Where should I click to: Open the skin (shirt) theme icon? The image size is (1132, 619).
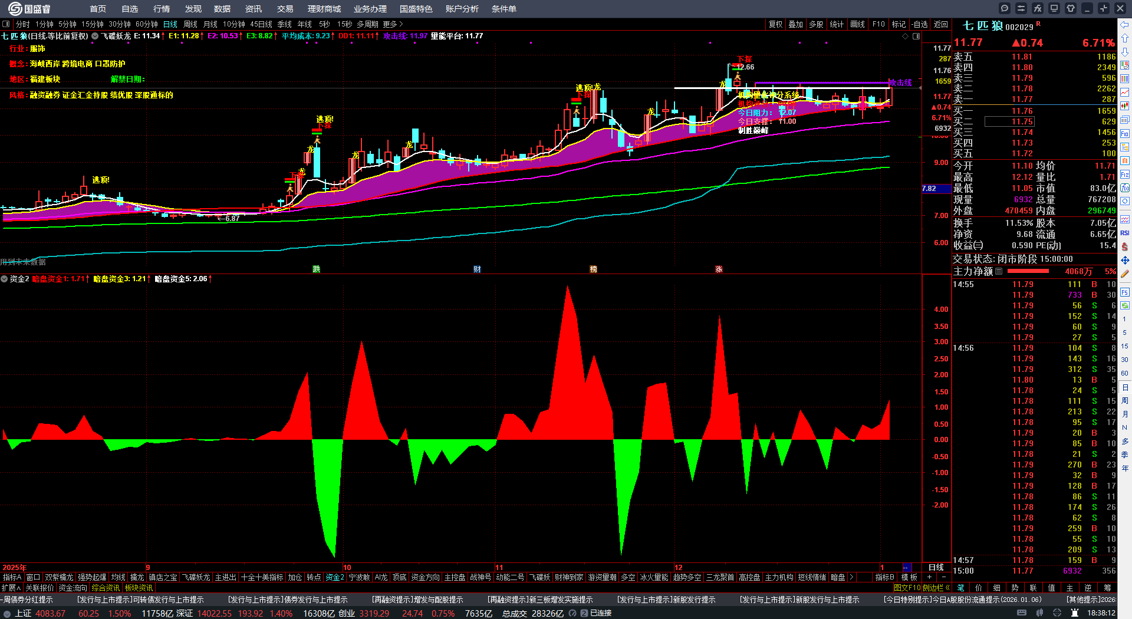click(1071, 8)
